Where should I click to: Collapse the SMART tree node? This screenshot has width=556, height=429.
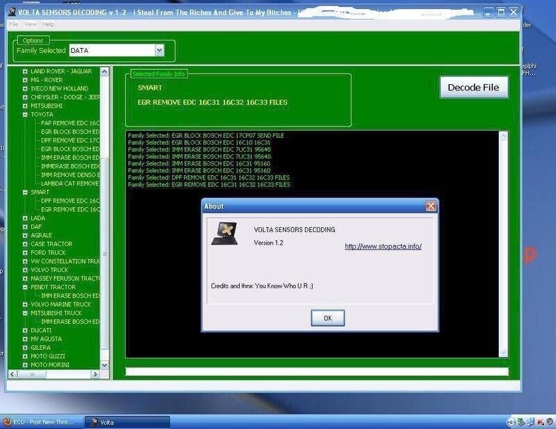coord(25,193)
